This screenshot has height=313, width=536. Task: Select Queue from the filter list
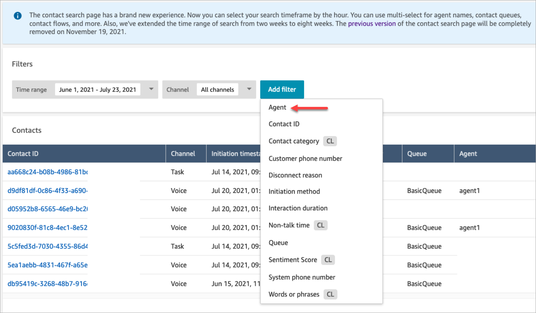[278, 243]
